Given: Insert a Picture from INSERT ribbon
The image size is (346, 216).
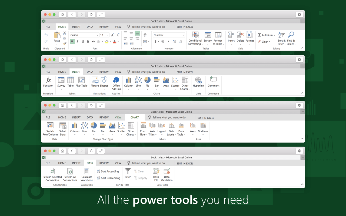Looking at the screenshot, I should tap(95, 82).
